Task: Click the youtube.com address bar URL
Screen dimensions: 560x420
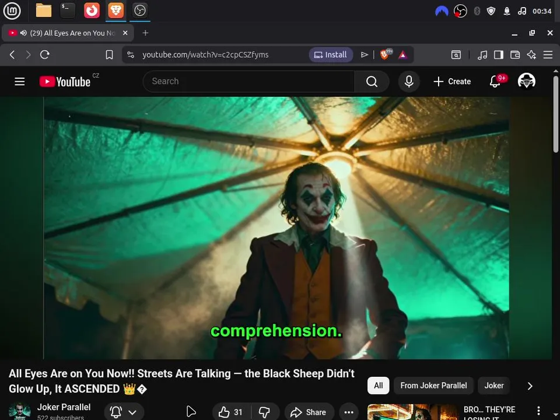Action: (205, 55)
